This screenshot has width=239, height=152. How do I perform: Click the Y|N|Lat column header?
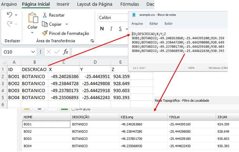click(191, 117)
